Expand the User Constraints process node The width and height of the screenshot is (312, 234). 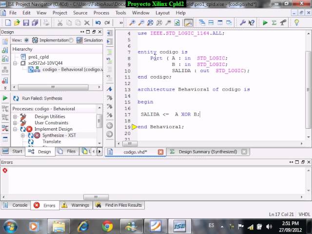tap(15, 123)
